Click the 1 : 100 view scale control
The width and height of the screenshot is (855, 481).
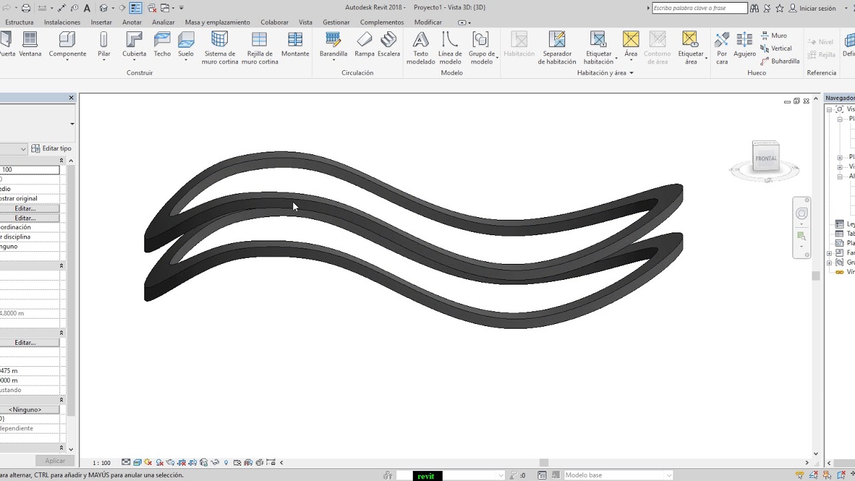pos(102,462)
